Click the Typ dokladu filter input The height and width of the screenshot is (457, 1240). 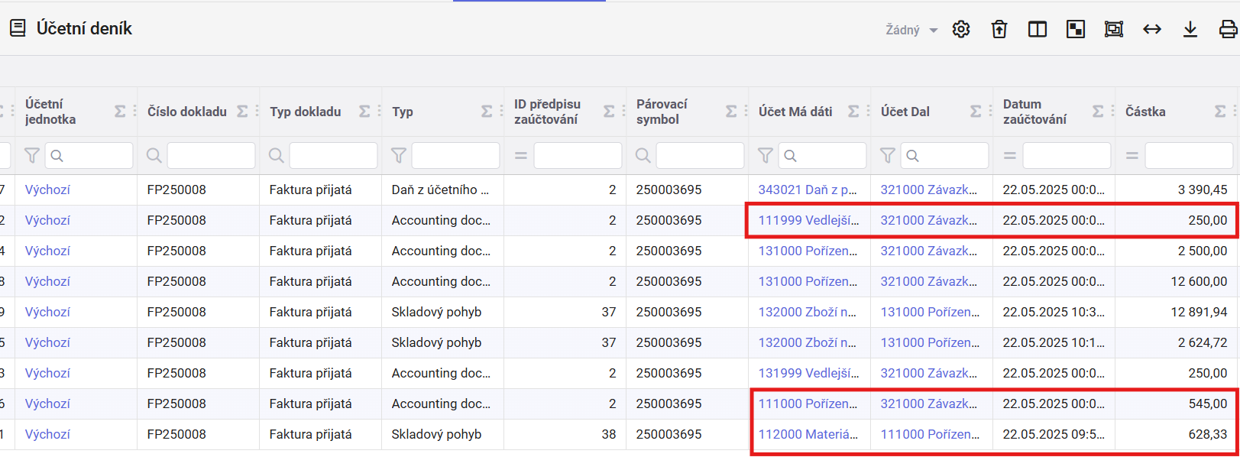(333, 156)
